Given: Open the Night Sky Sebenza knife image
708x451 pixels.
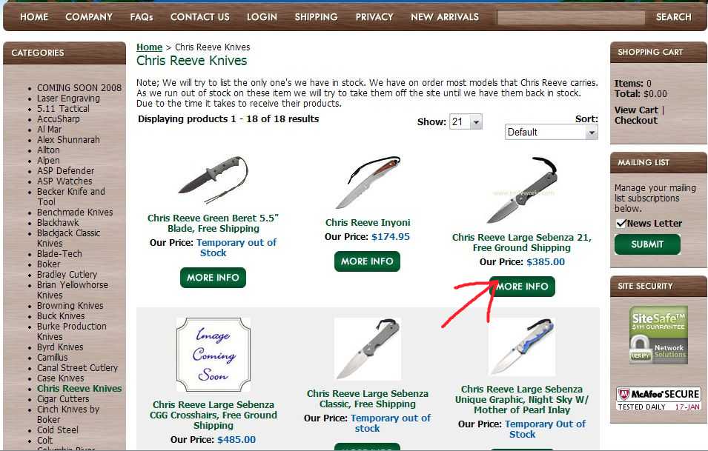Looking at the screenshot, I should (522, 347).
